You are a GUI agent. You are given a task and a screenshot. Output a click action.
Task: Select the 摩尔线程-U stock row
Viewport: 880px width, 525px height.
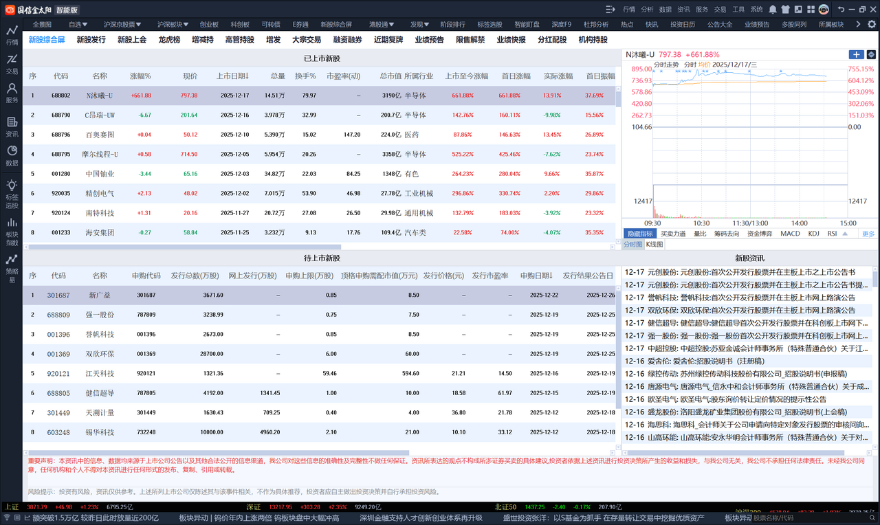point(100,155)
